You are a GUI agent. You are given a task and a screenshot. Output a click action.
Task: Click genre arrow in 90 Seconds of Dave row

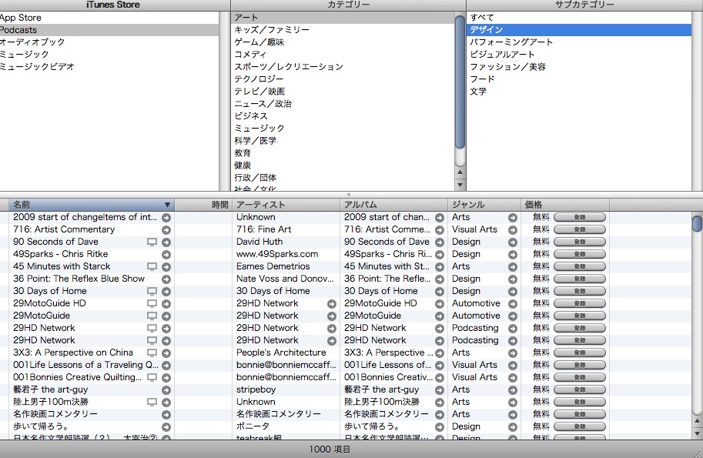(513, 242)
